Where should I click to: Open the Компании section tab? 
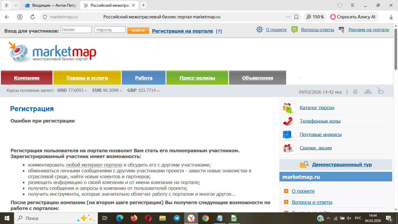pyautogui.click(x=27, y=78)
